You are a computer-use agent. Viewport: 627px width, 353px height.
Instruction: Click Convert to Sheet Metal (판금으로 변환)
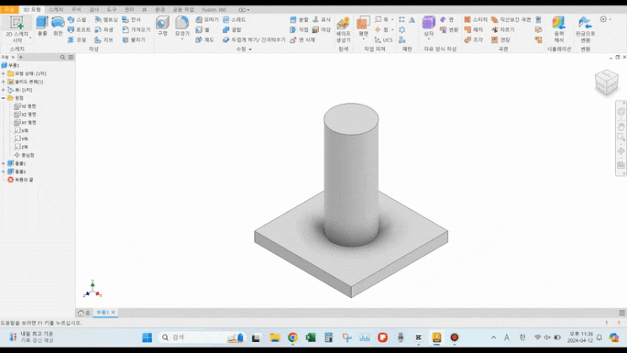click(x=586, y=30)
